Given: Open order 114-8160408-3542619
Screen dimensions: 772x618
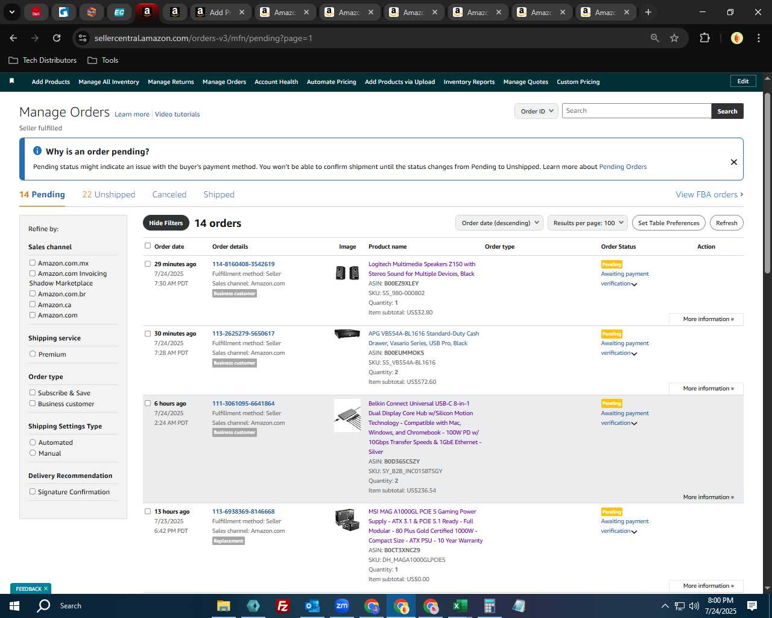Looking at the screenshot, I should click(x=243, y=264).
